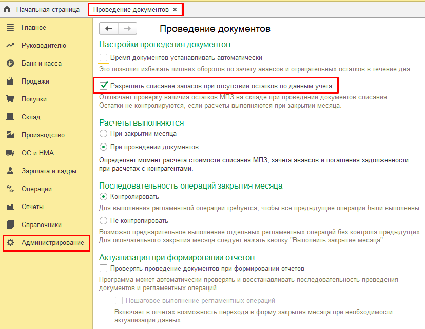
Task: Select the При проведении документов radio option
Action: (104, 147)
